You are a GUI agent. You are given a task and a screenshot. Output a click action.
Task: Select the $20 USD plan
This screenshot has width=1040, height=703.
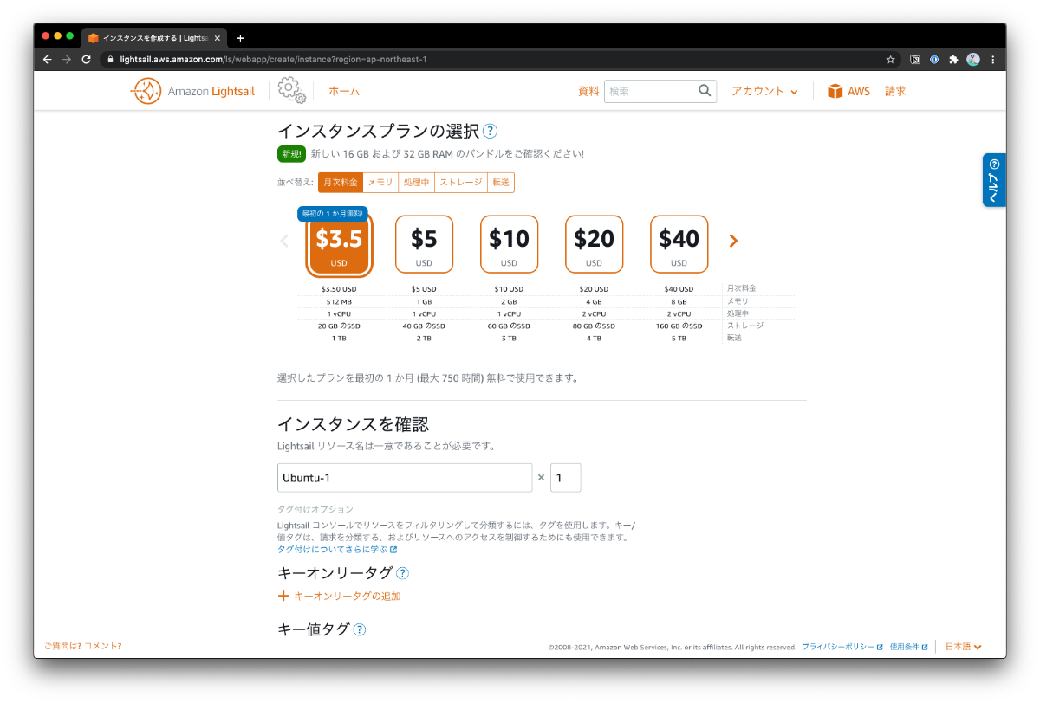click(x=594, y=244)
